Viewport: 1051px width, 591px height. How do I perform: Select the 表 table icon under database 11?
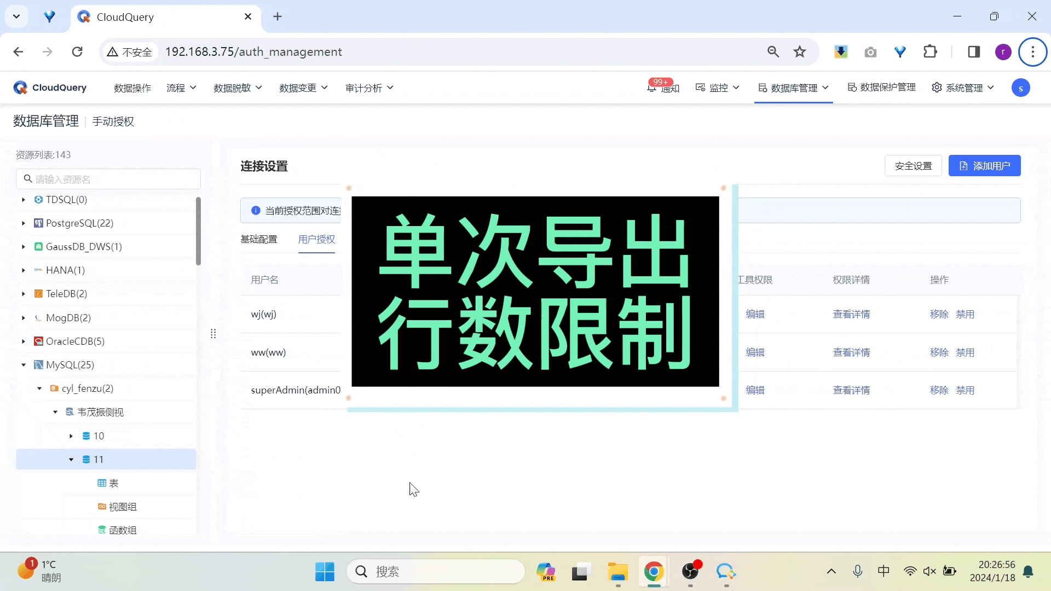pos(102,483)
